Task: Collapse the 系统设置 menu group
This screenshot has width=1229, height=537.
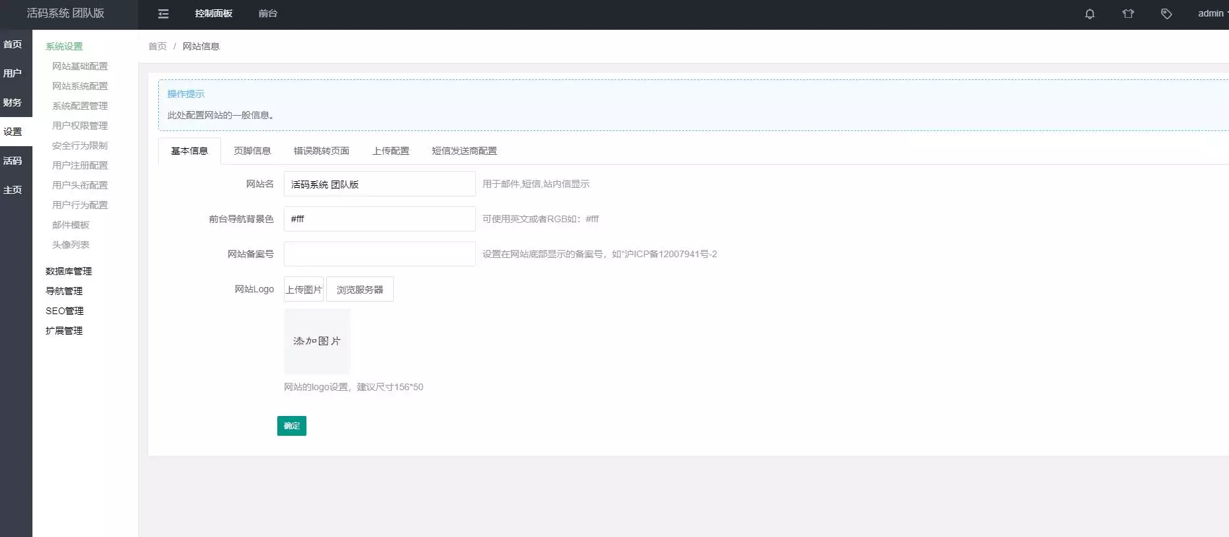Action: [x=64, y=46]
